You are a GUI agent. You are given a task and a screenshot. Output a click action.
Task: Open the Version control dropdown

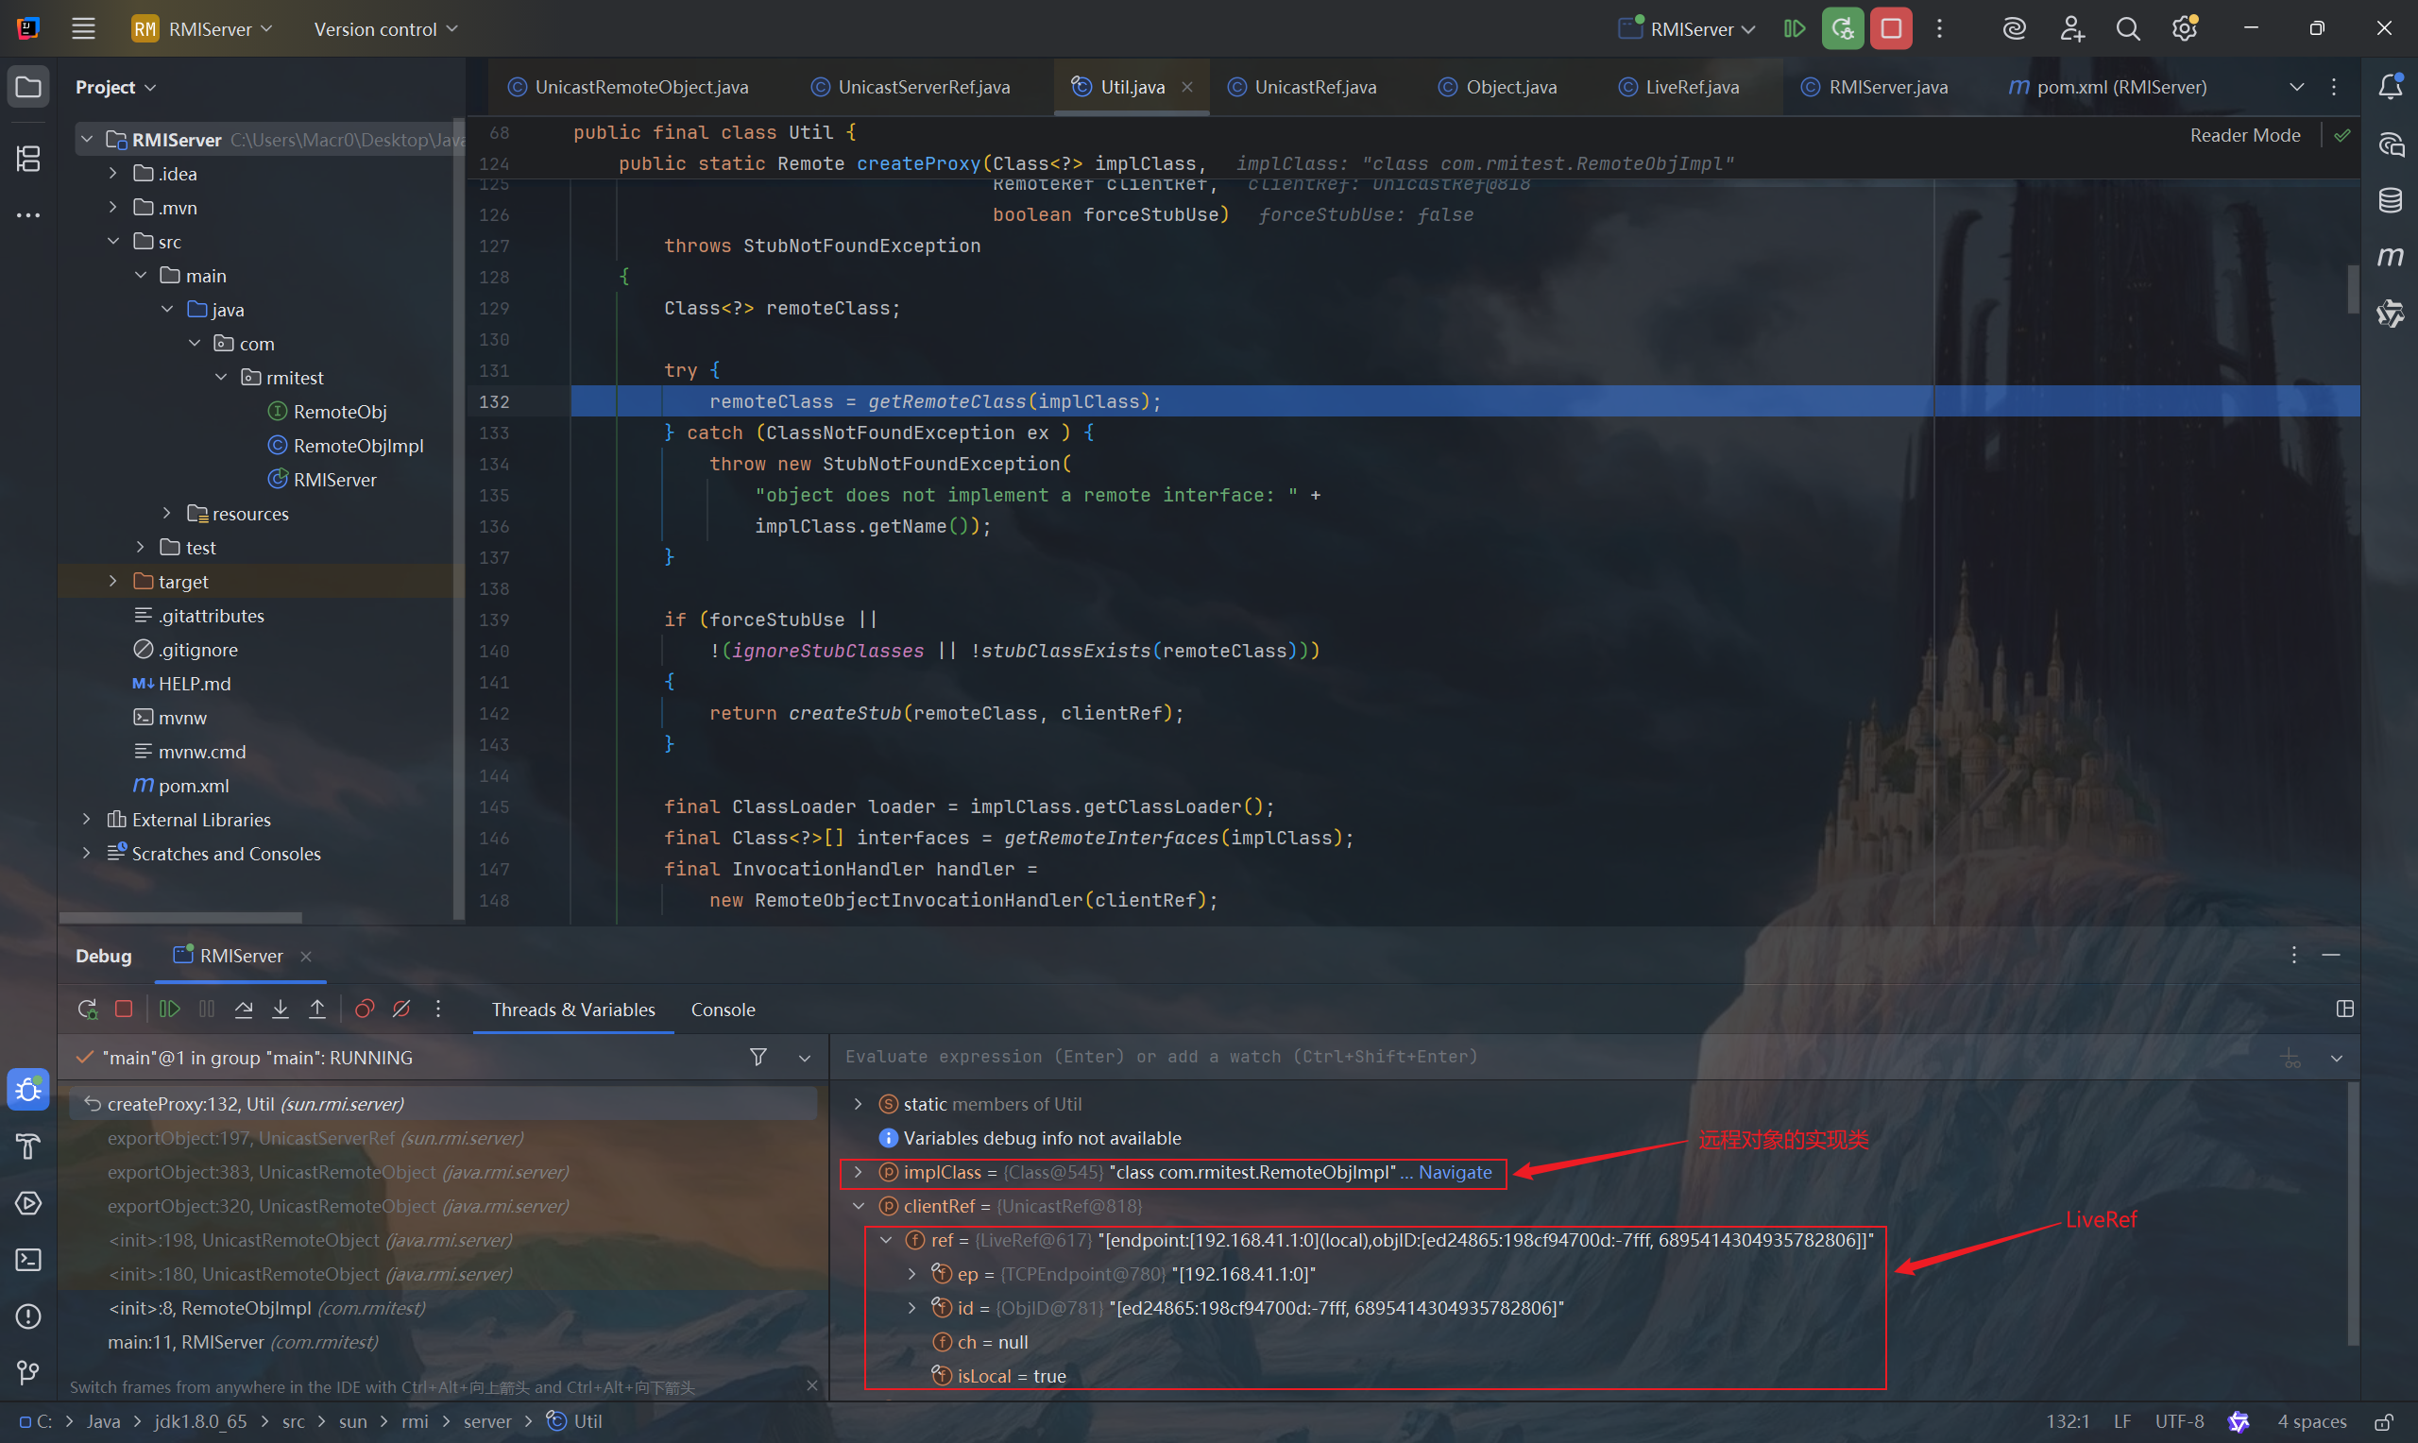click(385, 28)
